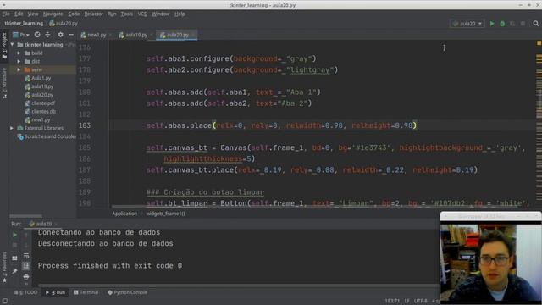Open the Window menu

point(161,14)
